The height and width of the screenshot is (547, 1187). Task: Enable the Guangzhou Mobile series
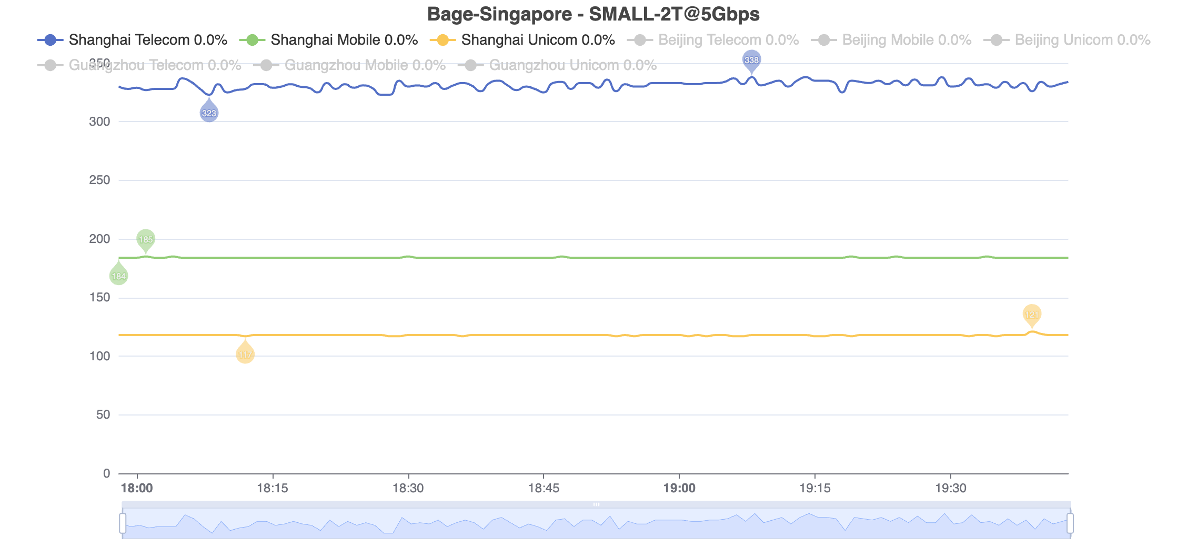click(349, 65)
